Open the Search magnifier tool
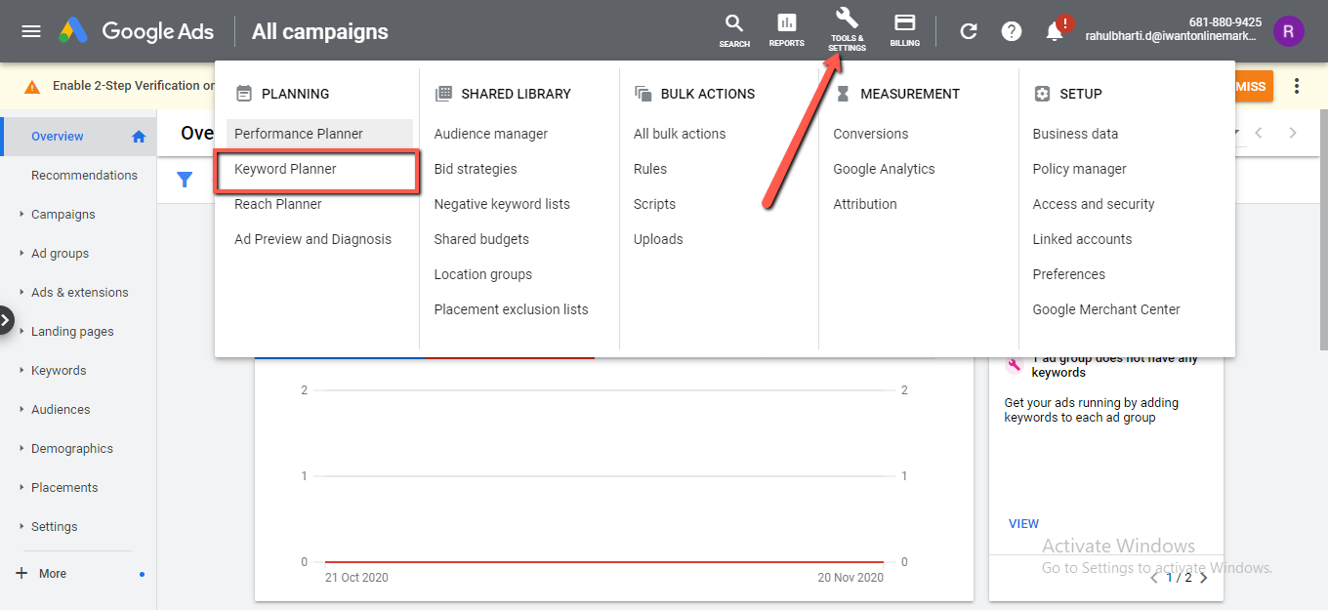1328x610 pixels. click(x=734, y=30)
